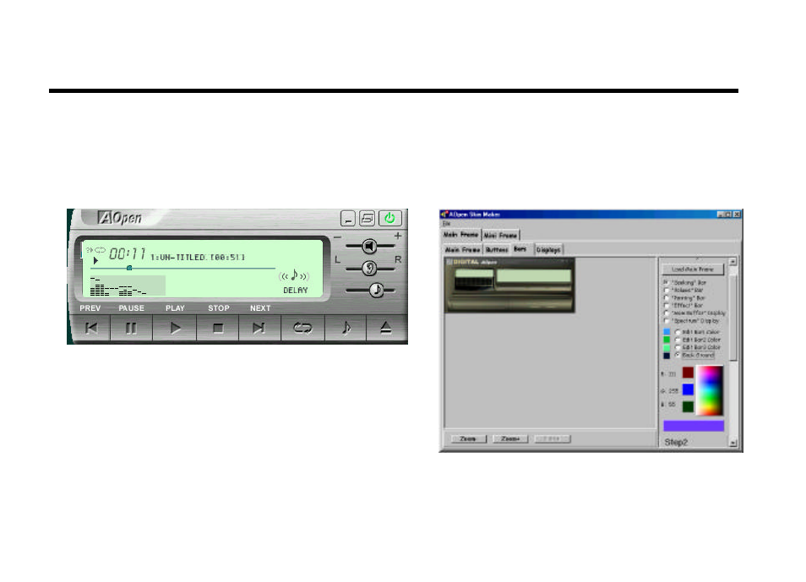
Task: Click the skin preview image in Skin Maker
Action: 509,285
